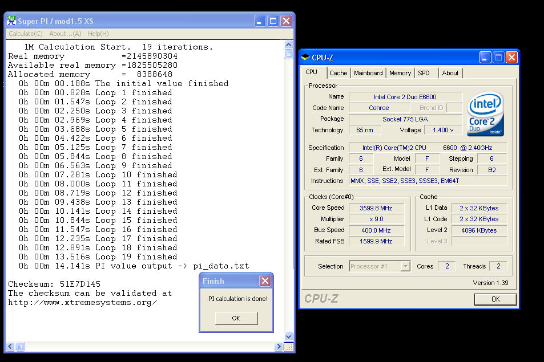Click Super PI horizontal scrollbar right arrow
The image size is (544, 362).
pyautogui.click(x=279, y=347)
